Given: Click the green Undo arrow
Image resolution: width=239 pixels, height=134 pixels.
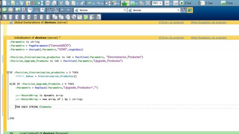Looking at the screenshot, I should (x=90, y=3).
